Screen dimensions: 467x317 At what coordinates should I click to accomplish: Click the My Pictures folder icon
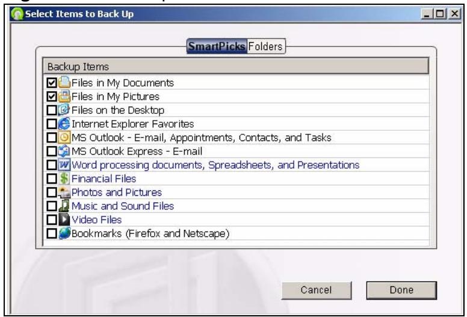(x=64, y=96)
